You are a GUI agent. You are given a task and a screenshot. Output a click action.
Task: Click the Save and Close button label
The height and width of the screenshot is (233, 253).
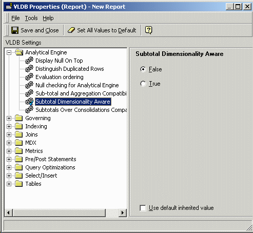[40, 30]
